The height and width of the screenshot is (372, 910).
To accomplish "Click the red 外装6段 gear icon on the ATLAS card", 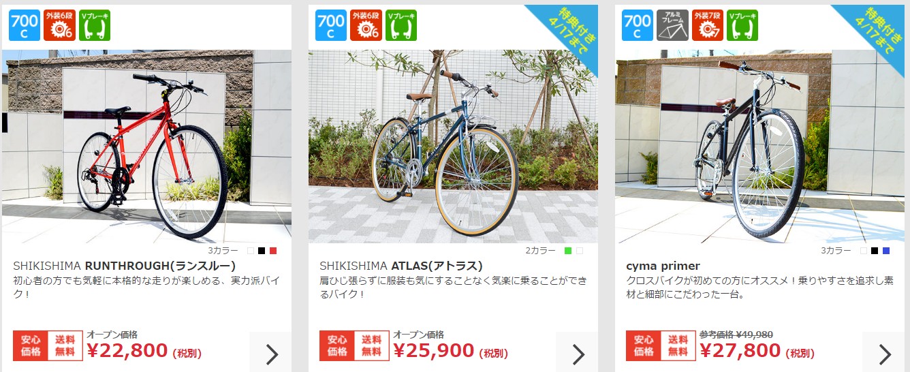I will 366,25.
